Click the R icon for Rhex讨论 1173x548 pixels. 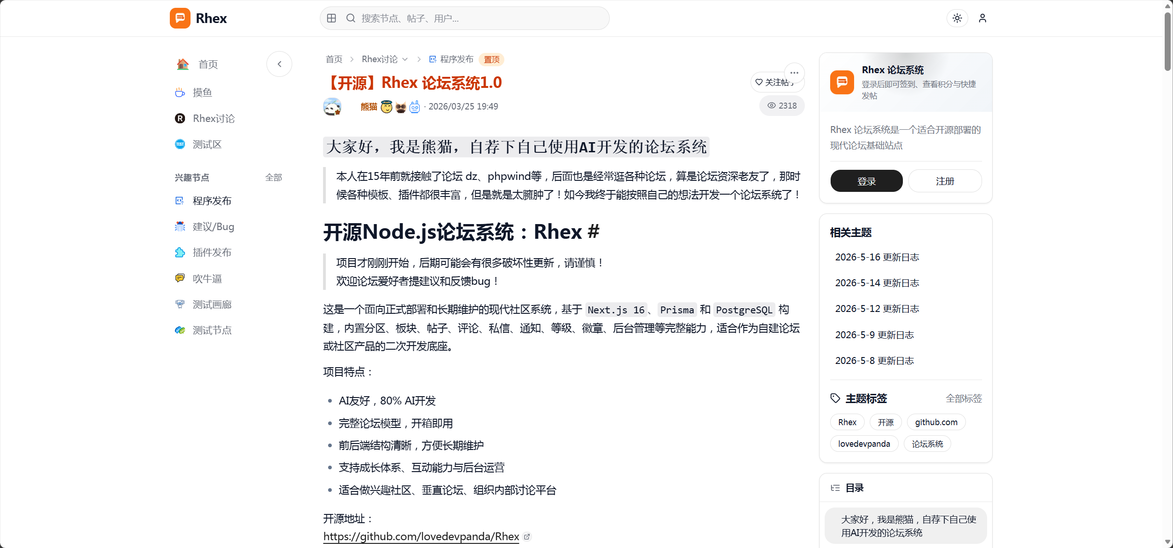[x=180, y=119]
